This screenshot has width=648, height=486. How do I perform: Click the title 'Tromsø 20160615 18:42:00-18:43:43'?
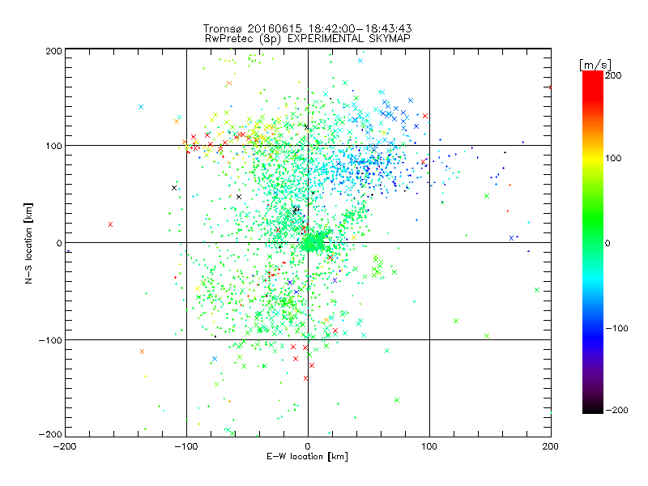(307, 28)
